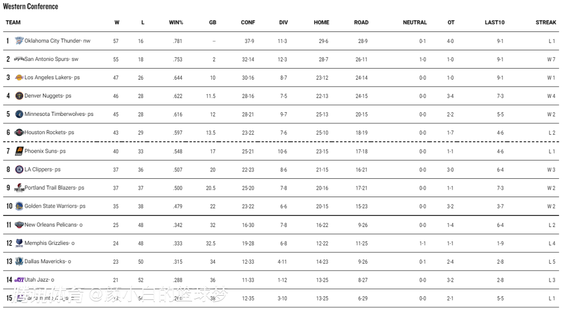The width and height of the screenshot is (567, 313).
Task: Sort by the LAST10 column header
Action: point(495,23)
